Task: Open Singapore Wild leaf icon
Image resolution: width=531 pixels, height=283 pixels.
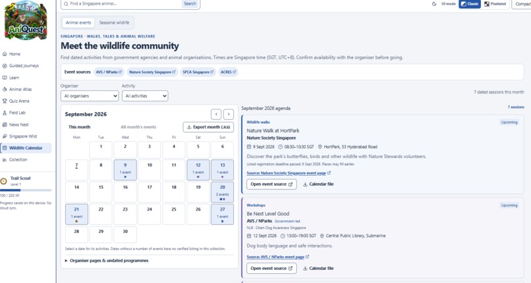Action: click(5, 136)
